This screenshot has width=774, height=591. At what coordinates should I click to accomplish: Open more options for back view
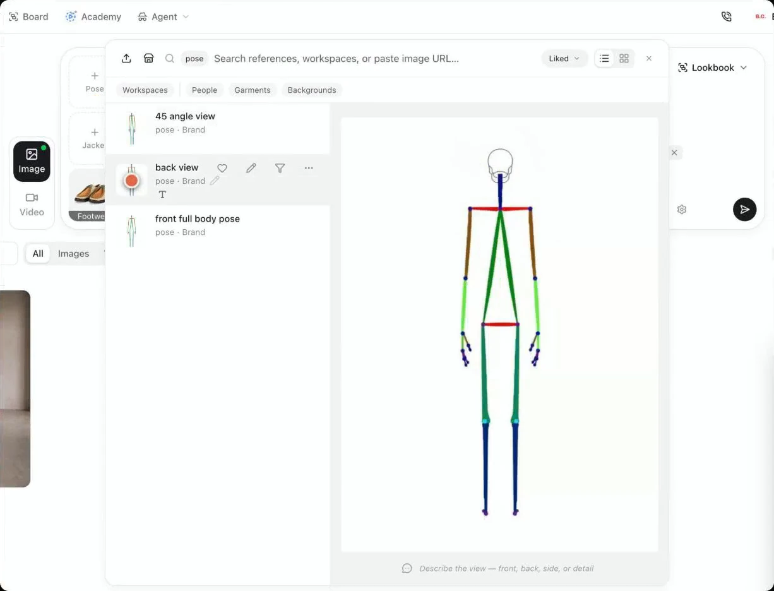click(309, 168)
